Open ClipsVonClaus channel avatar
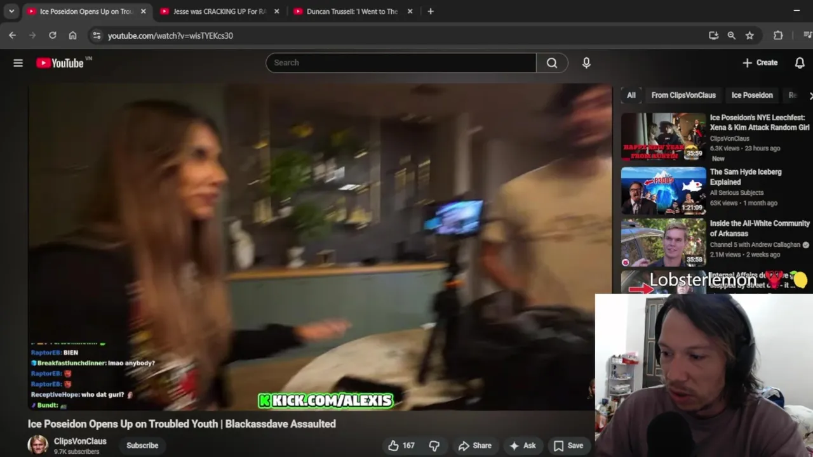The width and height of the screenshot is (813, 457). click(x=38, y=445)
